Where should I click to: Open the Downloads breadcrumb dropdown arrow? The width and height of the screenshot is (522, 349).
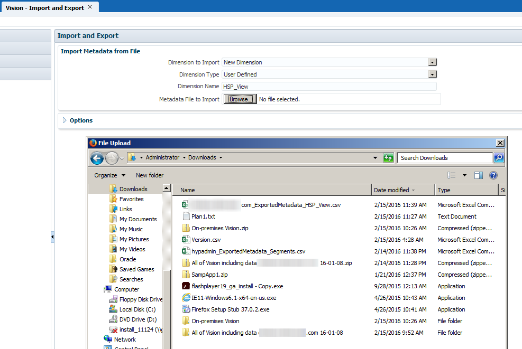(221, 157)
